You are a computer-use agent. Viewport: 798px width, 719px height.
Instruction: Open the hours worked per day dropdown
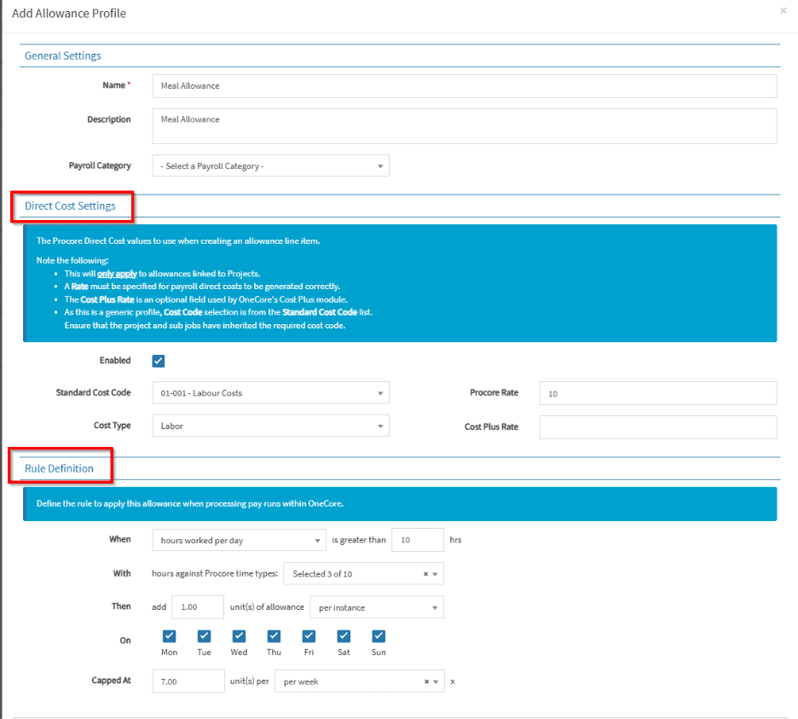point(239,540)
